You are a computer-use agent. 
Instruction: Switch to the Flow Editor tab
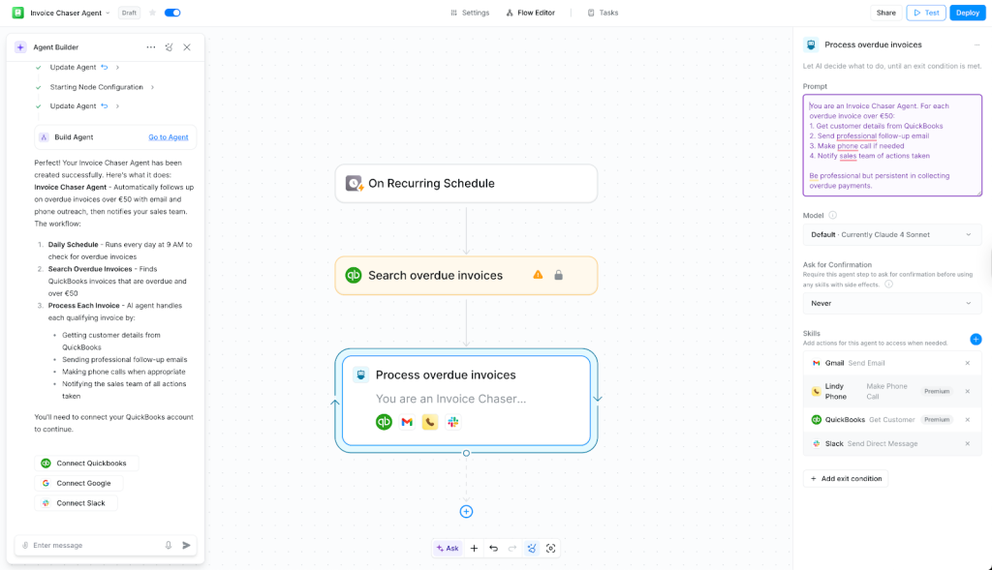pos(531,13)
